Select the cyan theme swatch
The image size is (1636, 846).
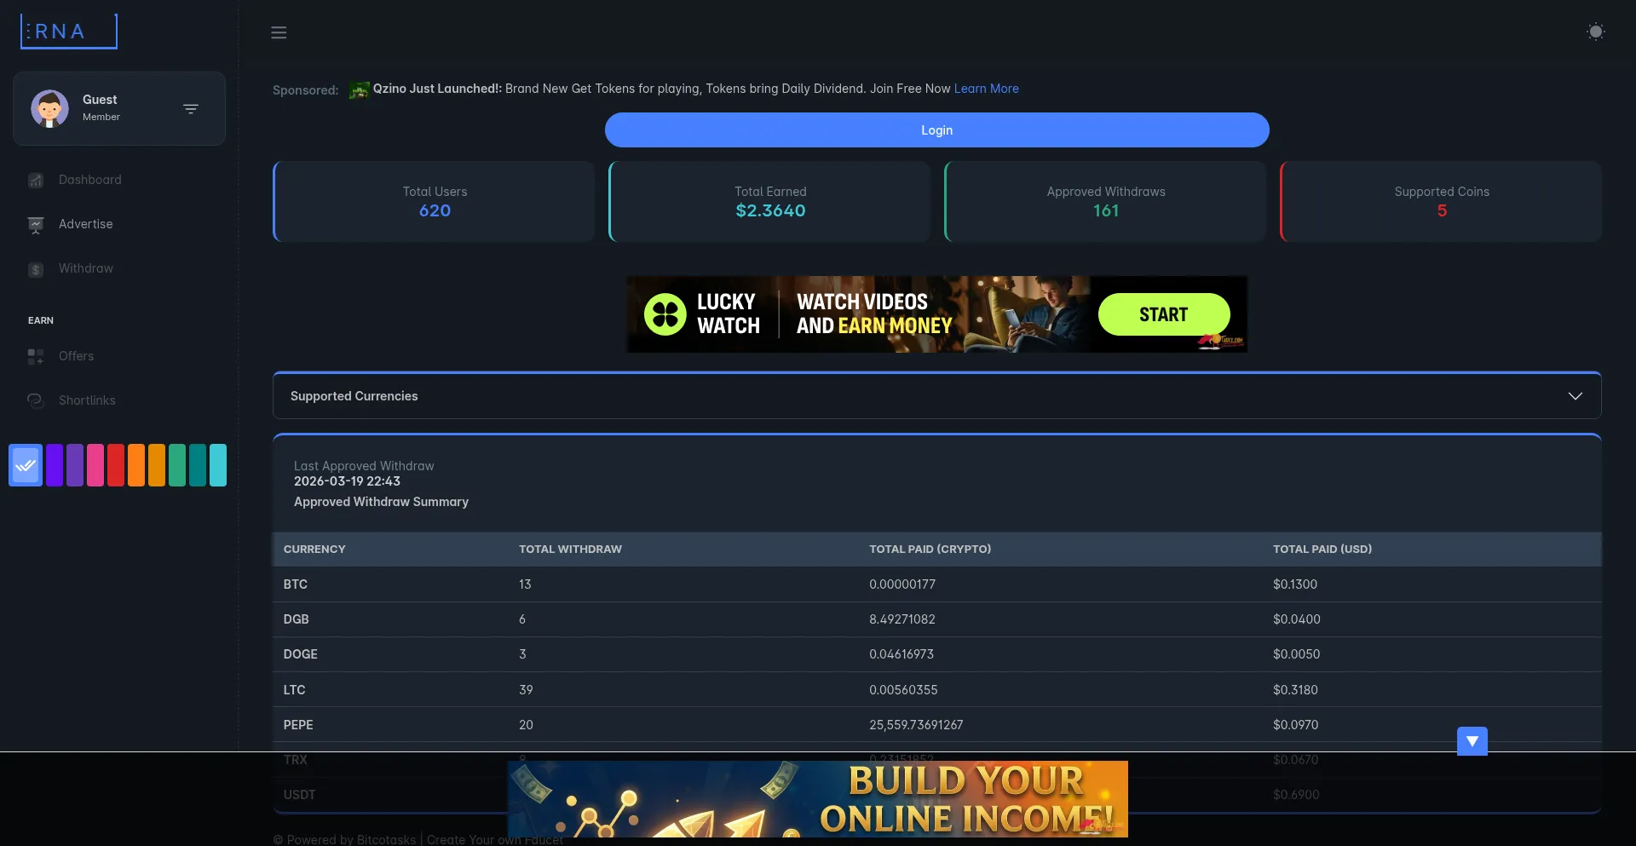point(218,465)
